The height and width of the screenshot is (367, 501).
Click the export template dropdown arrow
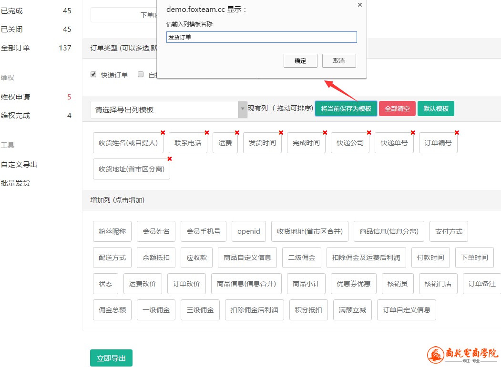pos(243,109)
